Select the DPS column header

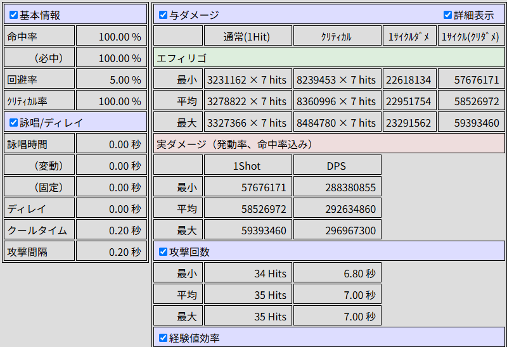tap(337, 165)
